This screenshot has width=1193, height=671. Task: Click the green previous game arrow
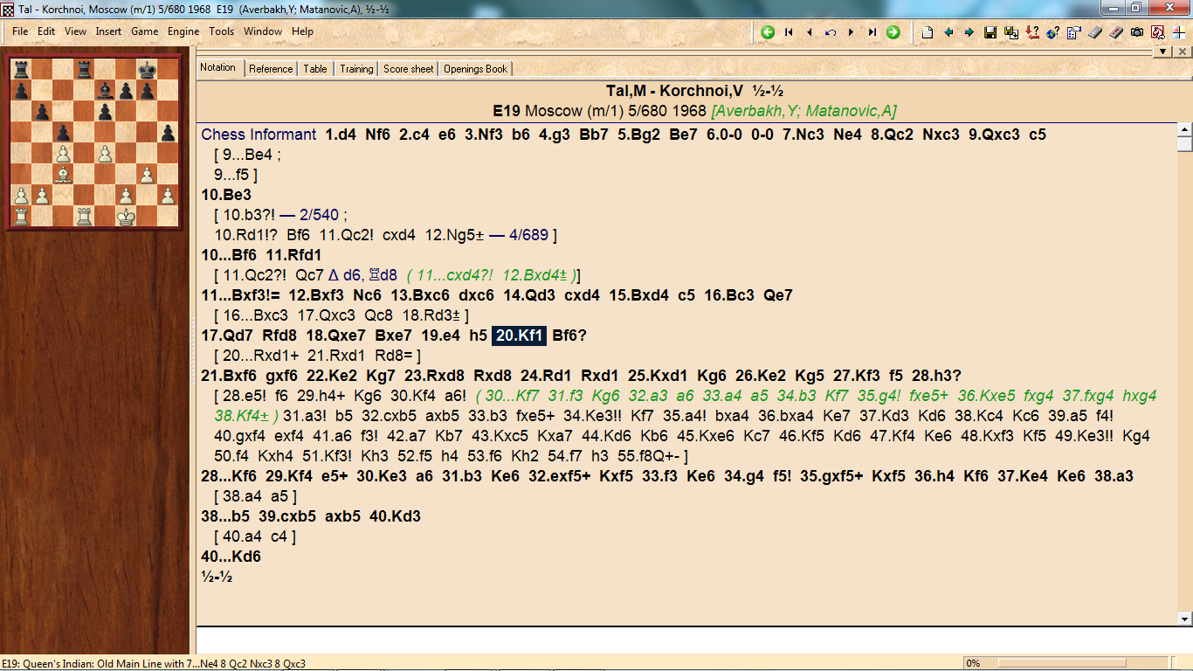point(768,32)
